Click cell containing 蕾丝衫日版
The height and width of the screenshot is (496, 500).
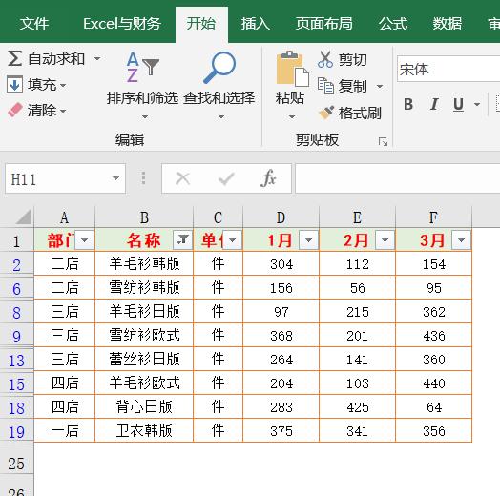point(144,359)
